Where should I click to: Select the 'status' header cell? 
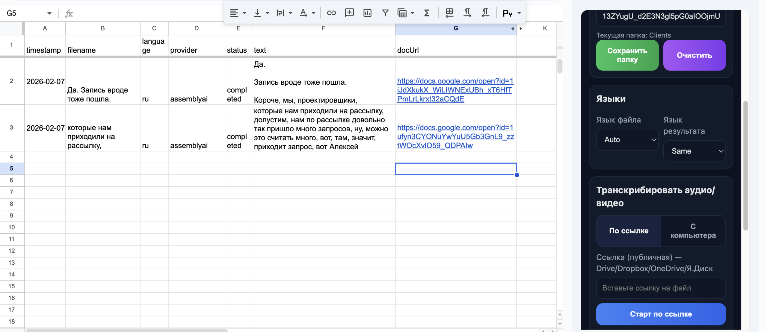click(238, 45)
